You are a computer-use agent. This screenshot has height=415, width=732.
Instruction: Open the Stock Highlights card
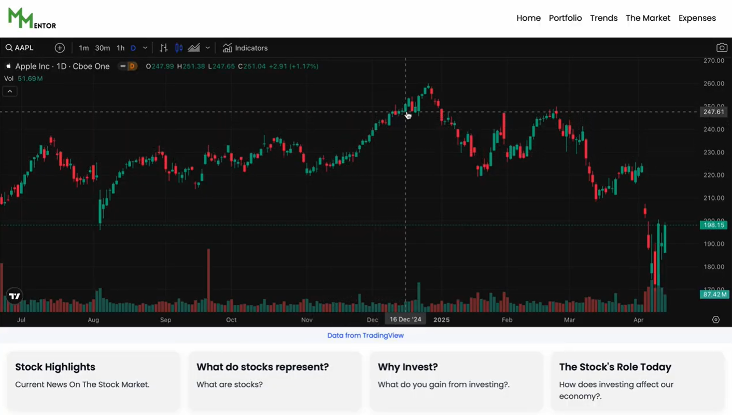point(93,382)
